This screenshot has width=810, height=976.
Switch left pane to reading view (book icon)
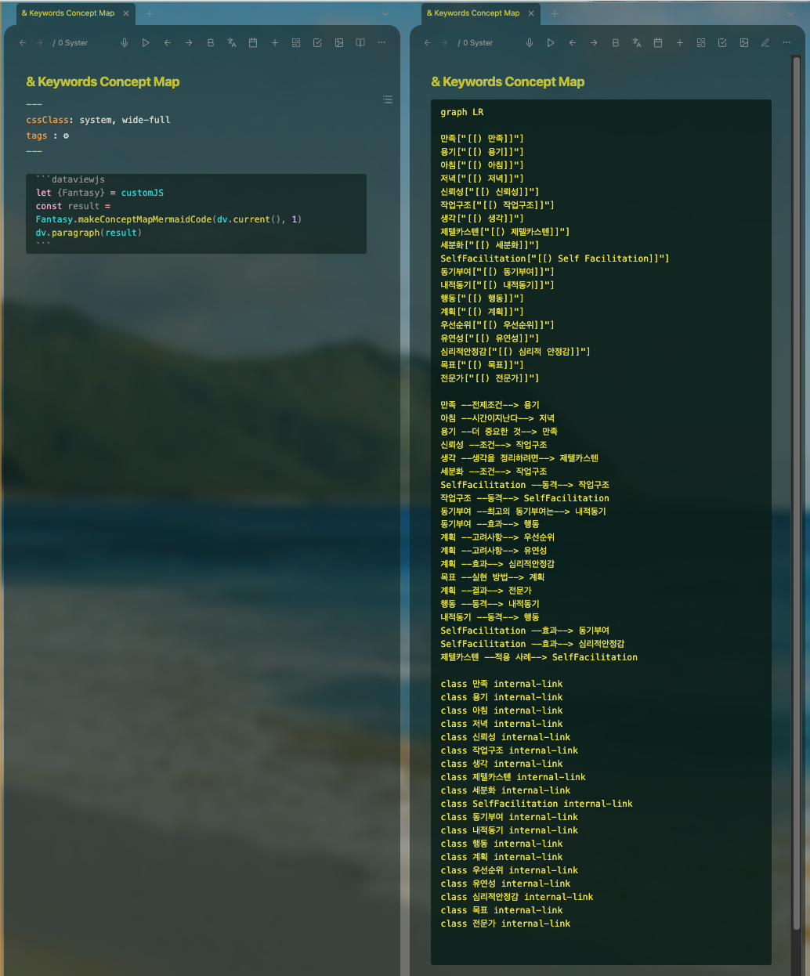[360, 43]
